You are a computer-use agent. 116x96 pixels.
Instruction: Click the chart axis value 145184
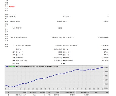coord(106,68)
